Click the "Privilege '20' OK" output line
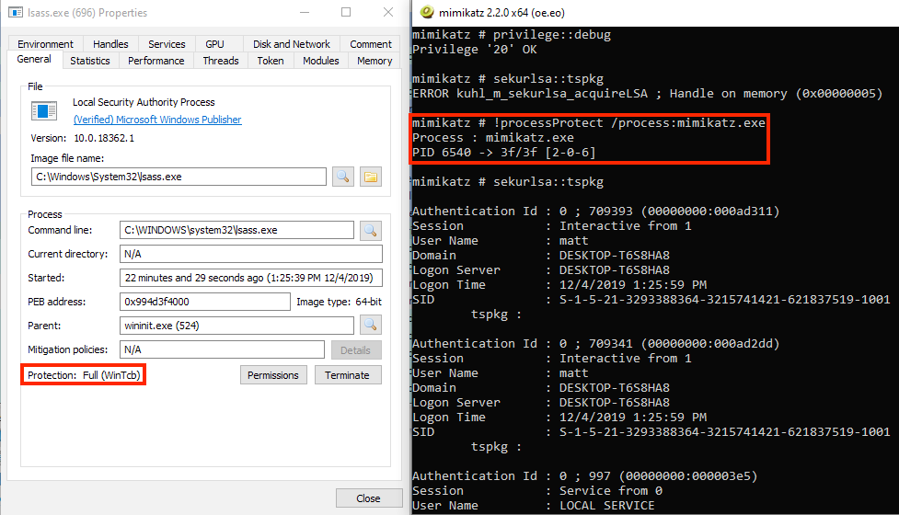The width and height of the screenshot is (899, 515). pyautogui.click(x=475, y=50)
